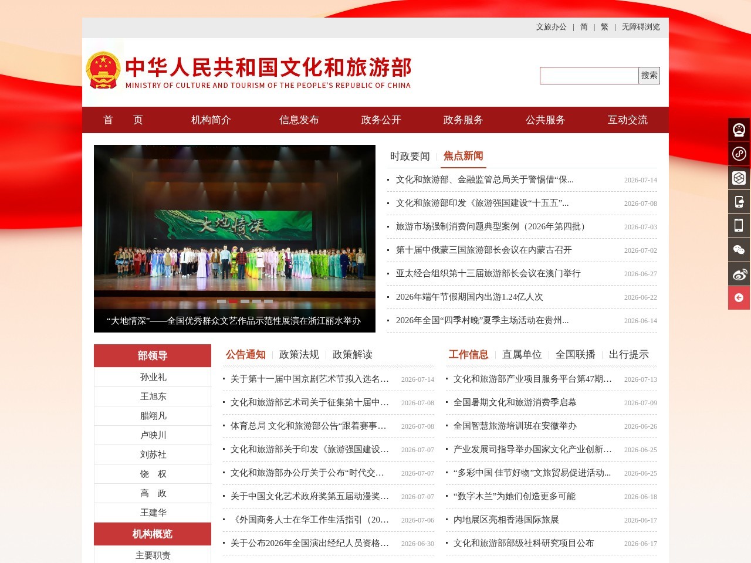Image resolution: width=751 pixels, height=563 pixels.
Task: Switch to the 焦点新闻 tab
Action: pos(464,155)
